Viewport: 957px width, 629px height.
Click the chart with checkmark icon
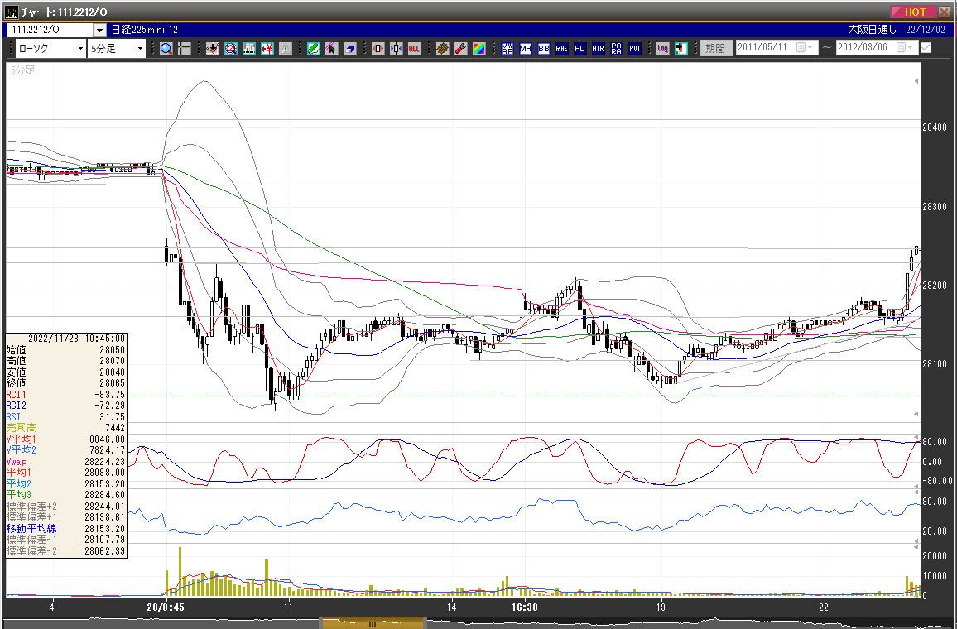tap(213, 49)
